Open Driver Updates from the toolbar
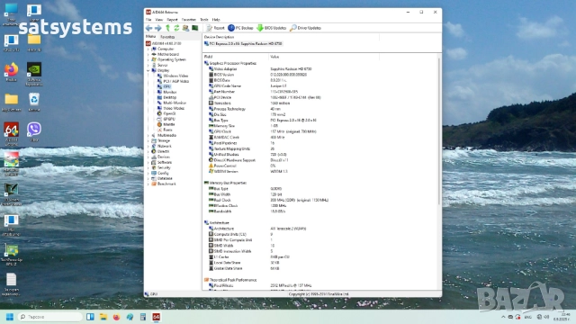The height and width of the screenshot is (324, 576). 305,28
